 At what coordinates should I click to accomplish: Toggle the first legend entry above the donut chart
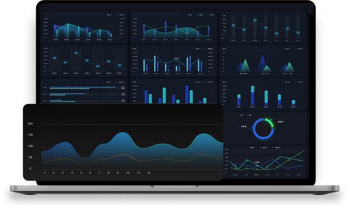[x=241, y=116]
